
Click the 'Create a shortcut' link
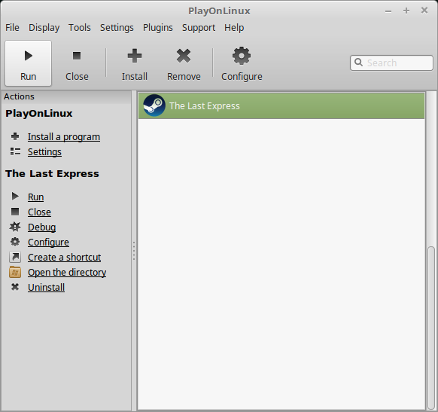click(64, 258)
